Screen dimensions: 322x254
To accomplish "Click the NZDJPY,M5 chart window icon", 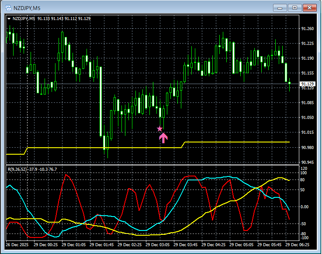I will point(8,8).
